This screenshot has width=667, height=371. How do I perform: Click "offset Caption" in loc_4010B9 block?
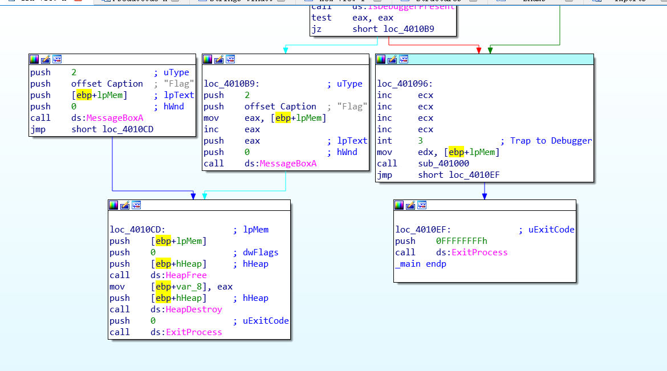(280, 107)
